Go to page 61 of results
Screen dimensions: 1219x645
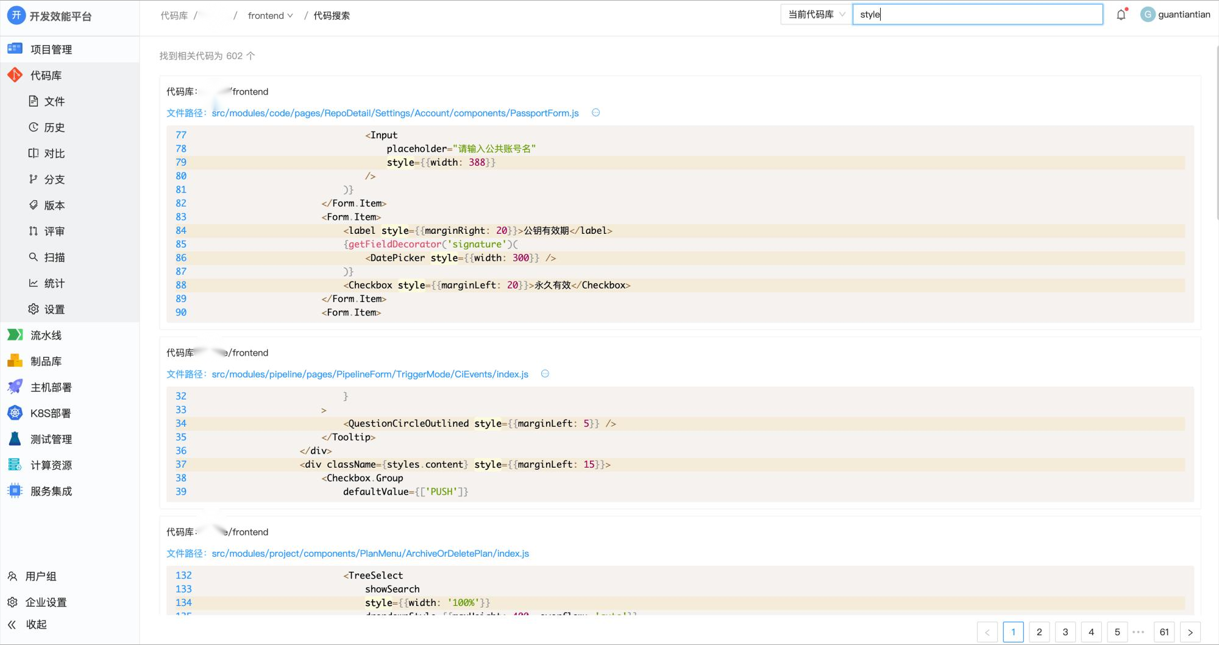click(1164, 632)
